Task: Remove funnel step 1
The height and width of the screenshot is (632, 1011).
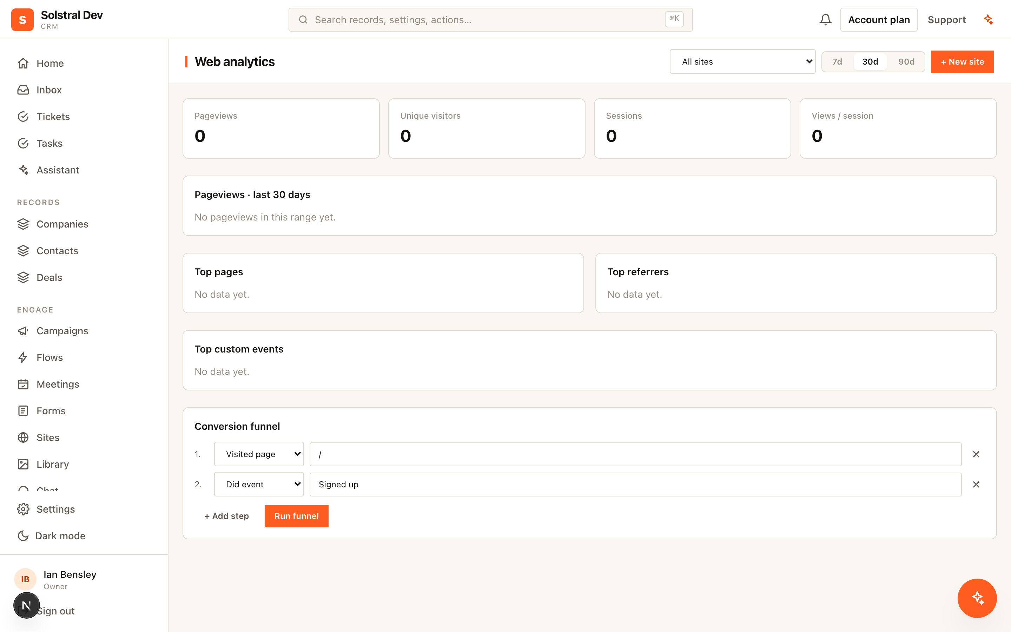Action: pyautogui.click(x=976, y=454)
